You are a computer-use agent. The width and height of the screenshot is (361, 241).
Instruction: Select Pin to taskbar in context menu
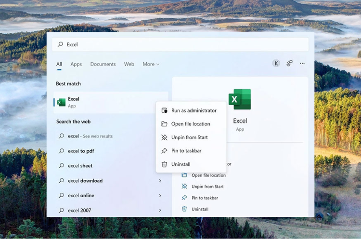(x=191, y=151)
